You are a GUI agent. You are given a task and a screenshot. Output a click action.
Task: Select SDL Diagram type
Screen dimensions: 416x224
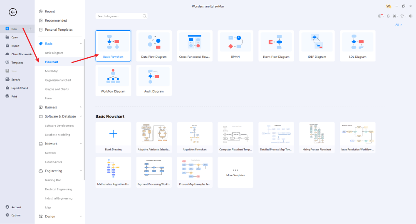[358, 46]
